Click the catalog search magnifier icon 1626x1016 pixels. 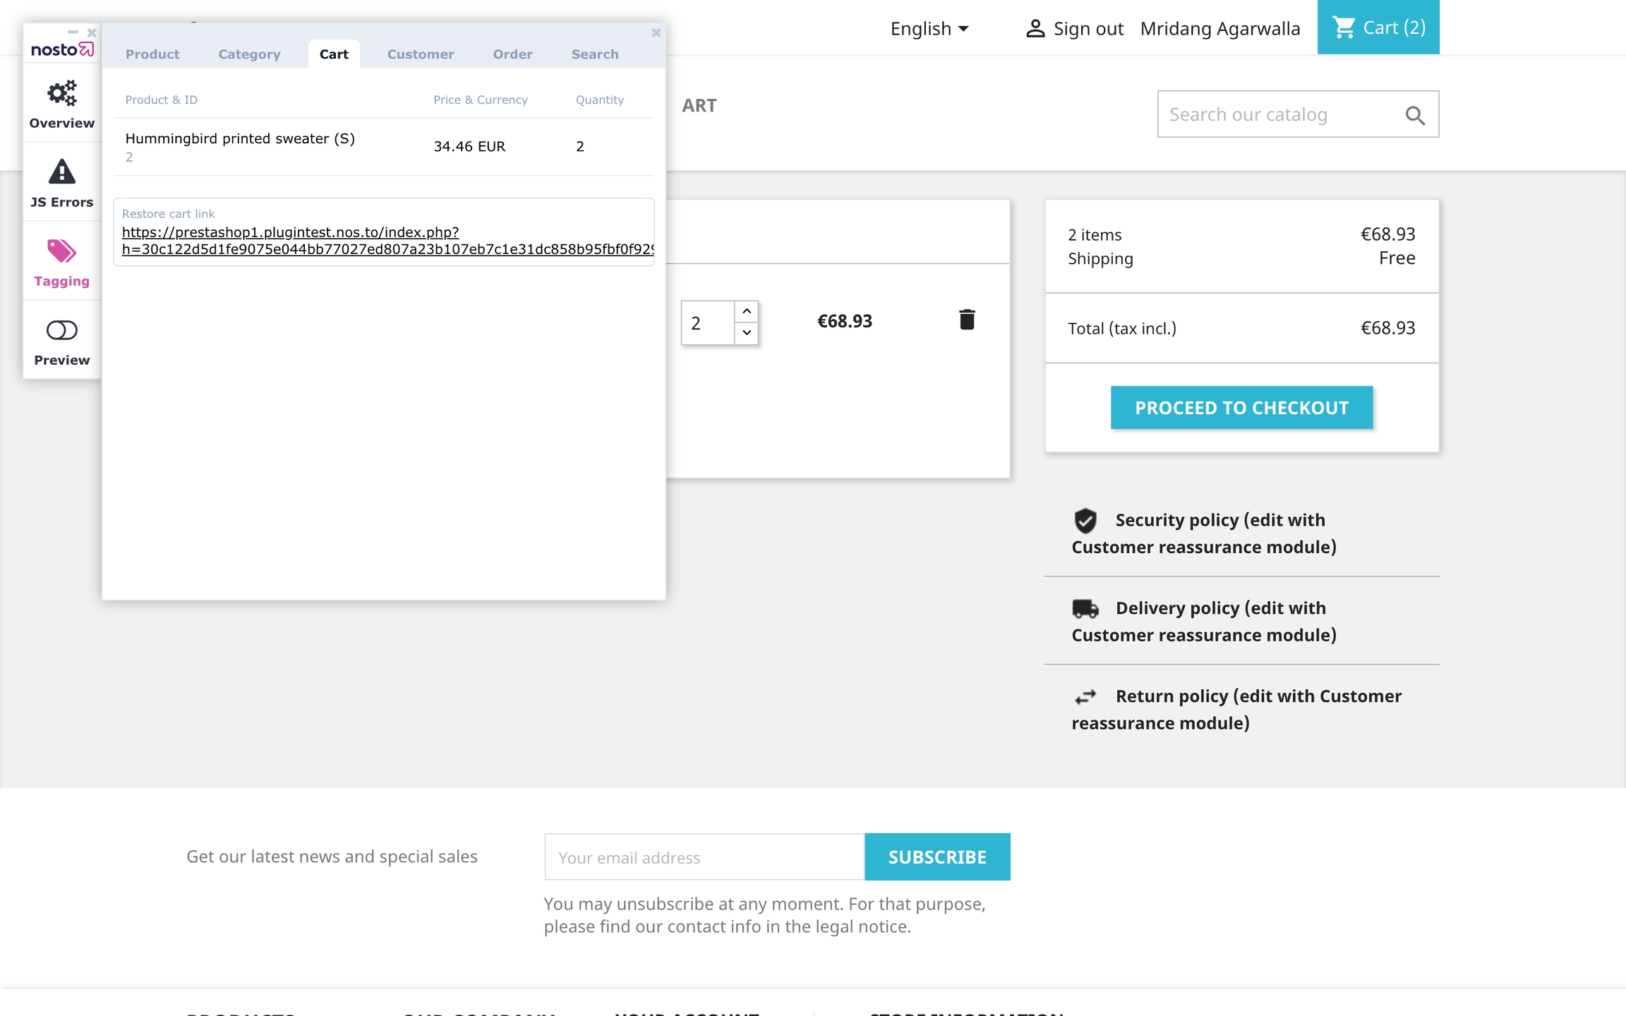point(1414,115)
